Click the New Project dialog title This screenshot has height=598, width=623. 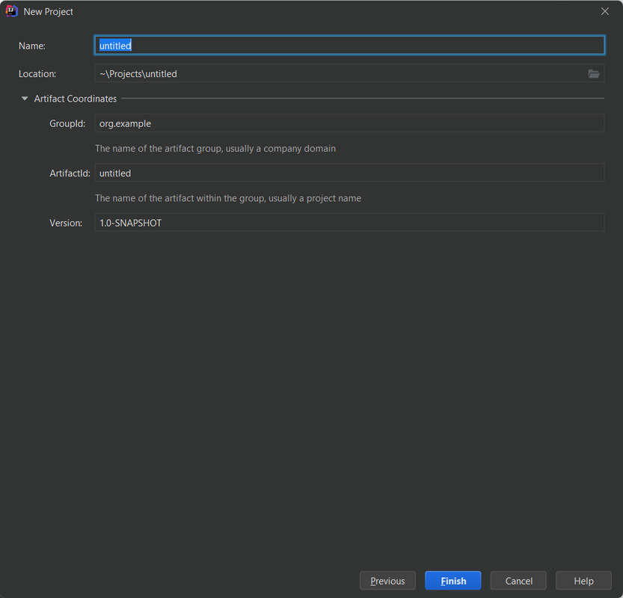[x=48, y=11]
